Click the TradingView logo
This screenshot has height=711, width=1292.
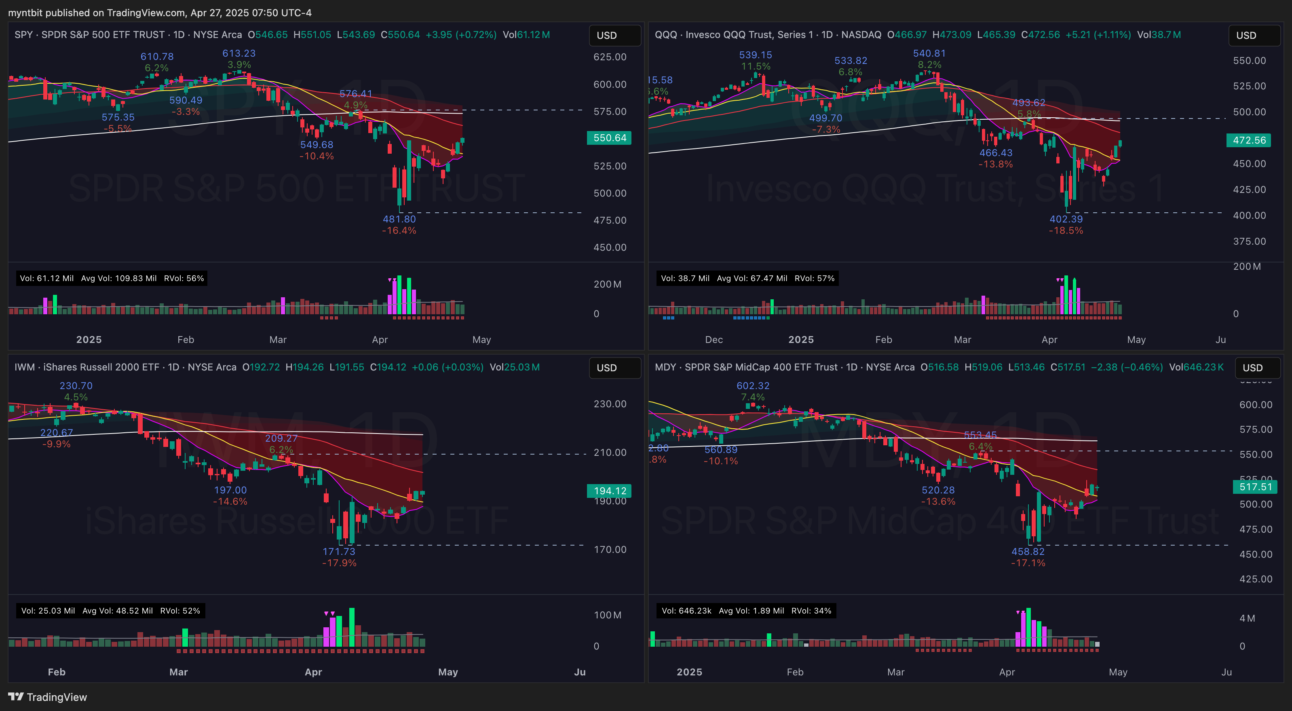[48, 697]
